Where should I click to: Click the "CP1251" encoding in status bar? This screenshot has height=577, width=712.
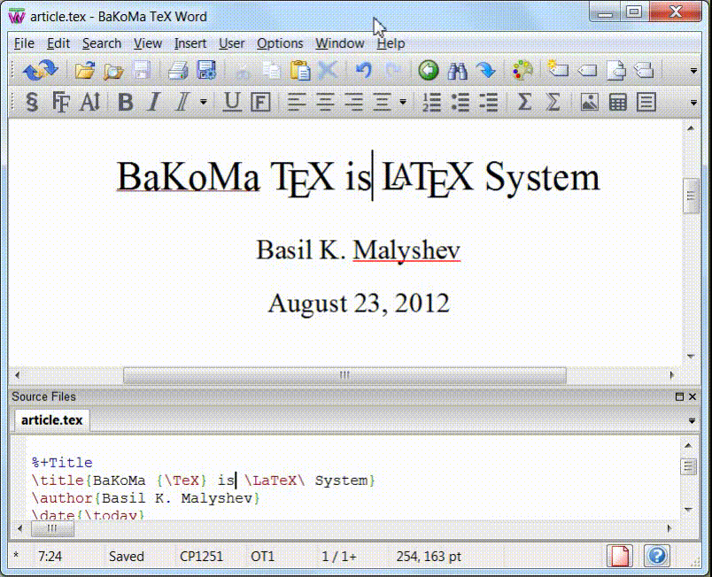coord(202,556)
